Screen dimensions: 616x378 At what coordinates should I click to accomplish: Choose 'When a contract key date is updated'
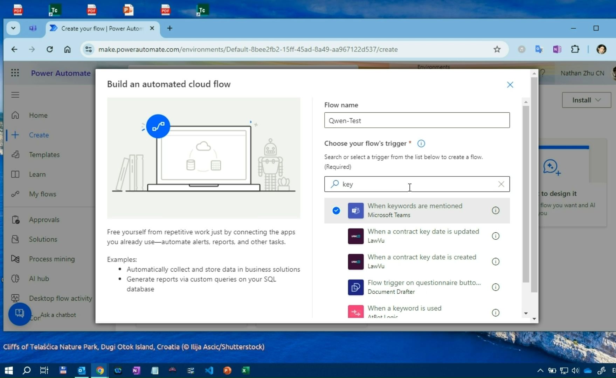(417, 236)
